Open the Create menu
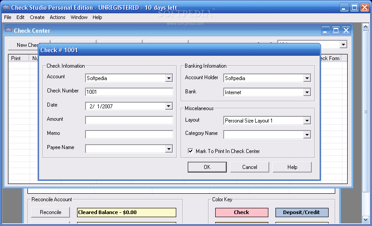Image resolution: width=372 pixels, height=226 pixels. pos(37,17)
